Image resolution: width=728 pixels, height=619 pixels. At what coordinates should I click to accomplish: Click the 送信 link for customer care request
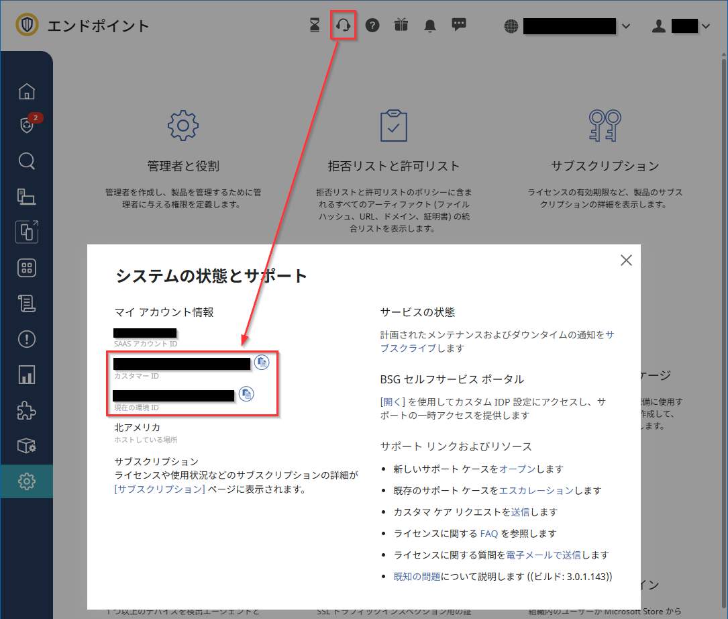[x=520, y=512]
